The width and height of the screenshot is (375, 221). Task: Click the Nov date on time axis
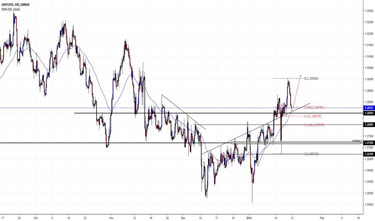[x=111, y=218]
